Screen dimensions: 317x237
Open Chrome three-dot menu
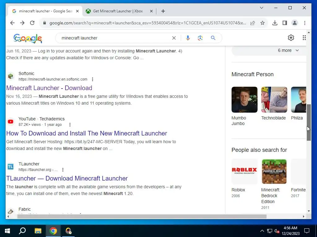[x=305, y=23]
